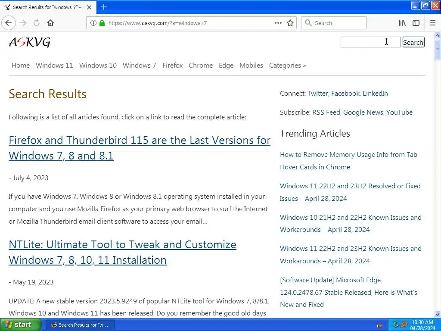Open Remove Memory Usage Info trending article

coord(348,161)
